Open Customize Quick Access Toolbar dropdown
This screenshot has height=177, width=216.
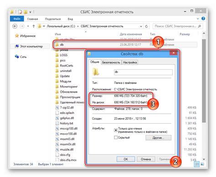(31, 12)
